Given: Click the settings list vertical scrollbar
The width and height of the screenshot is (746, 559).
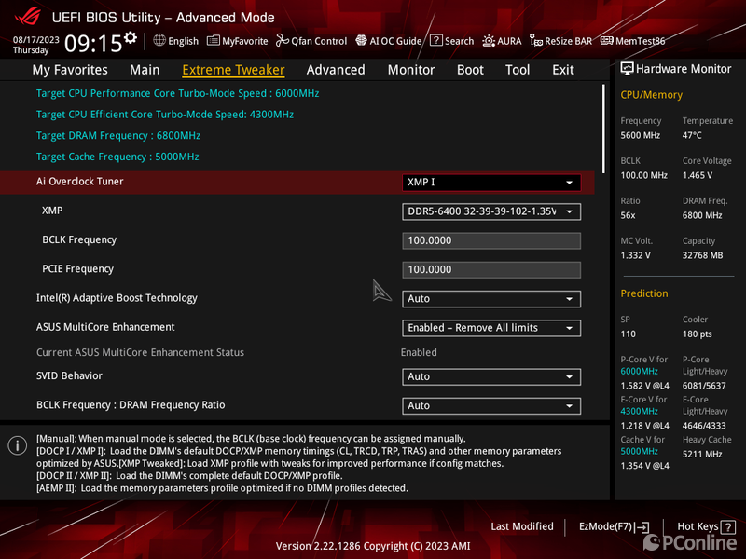Looking at the screenshot, I should [x=603, y=129].
